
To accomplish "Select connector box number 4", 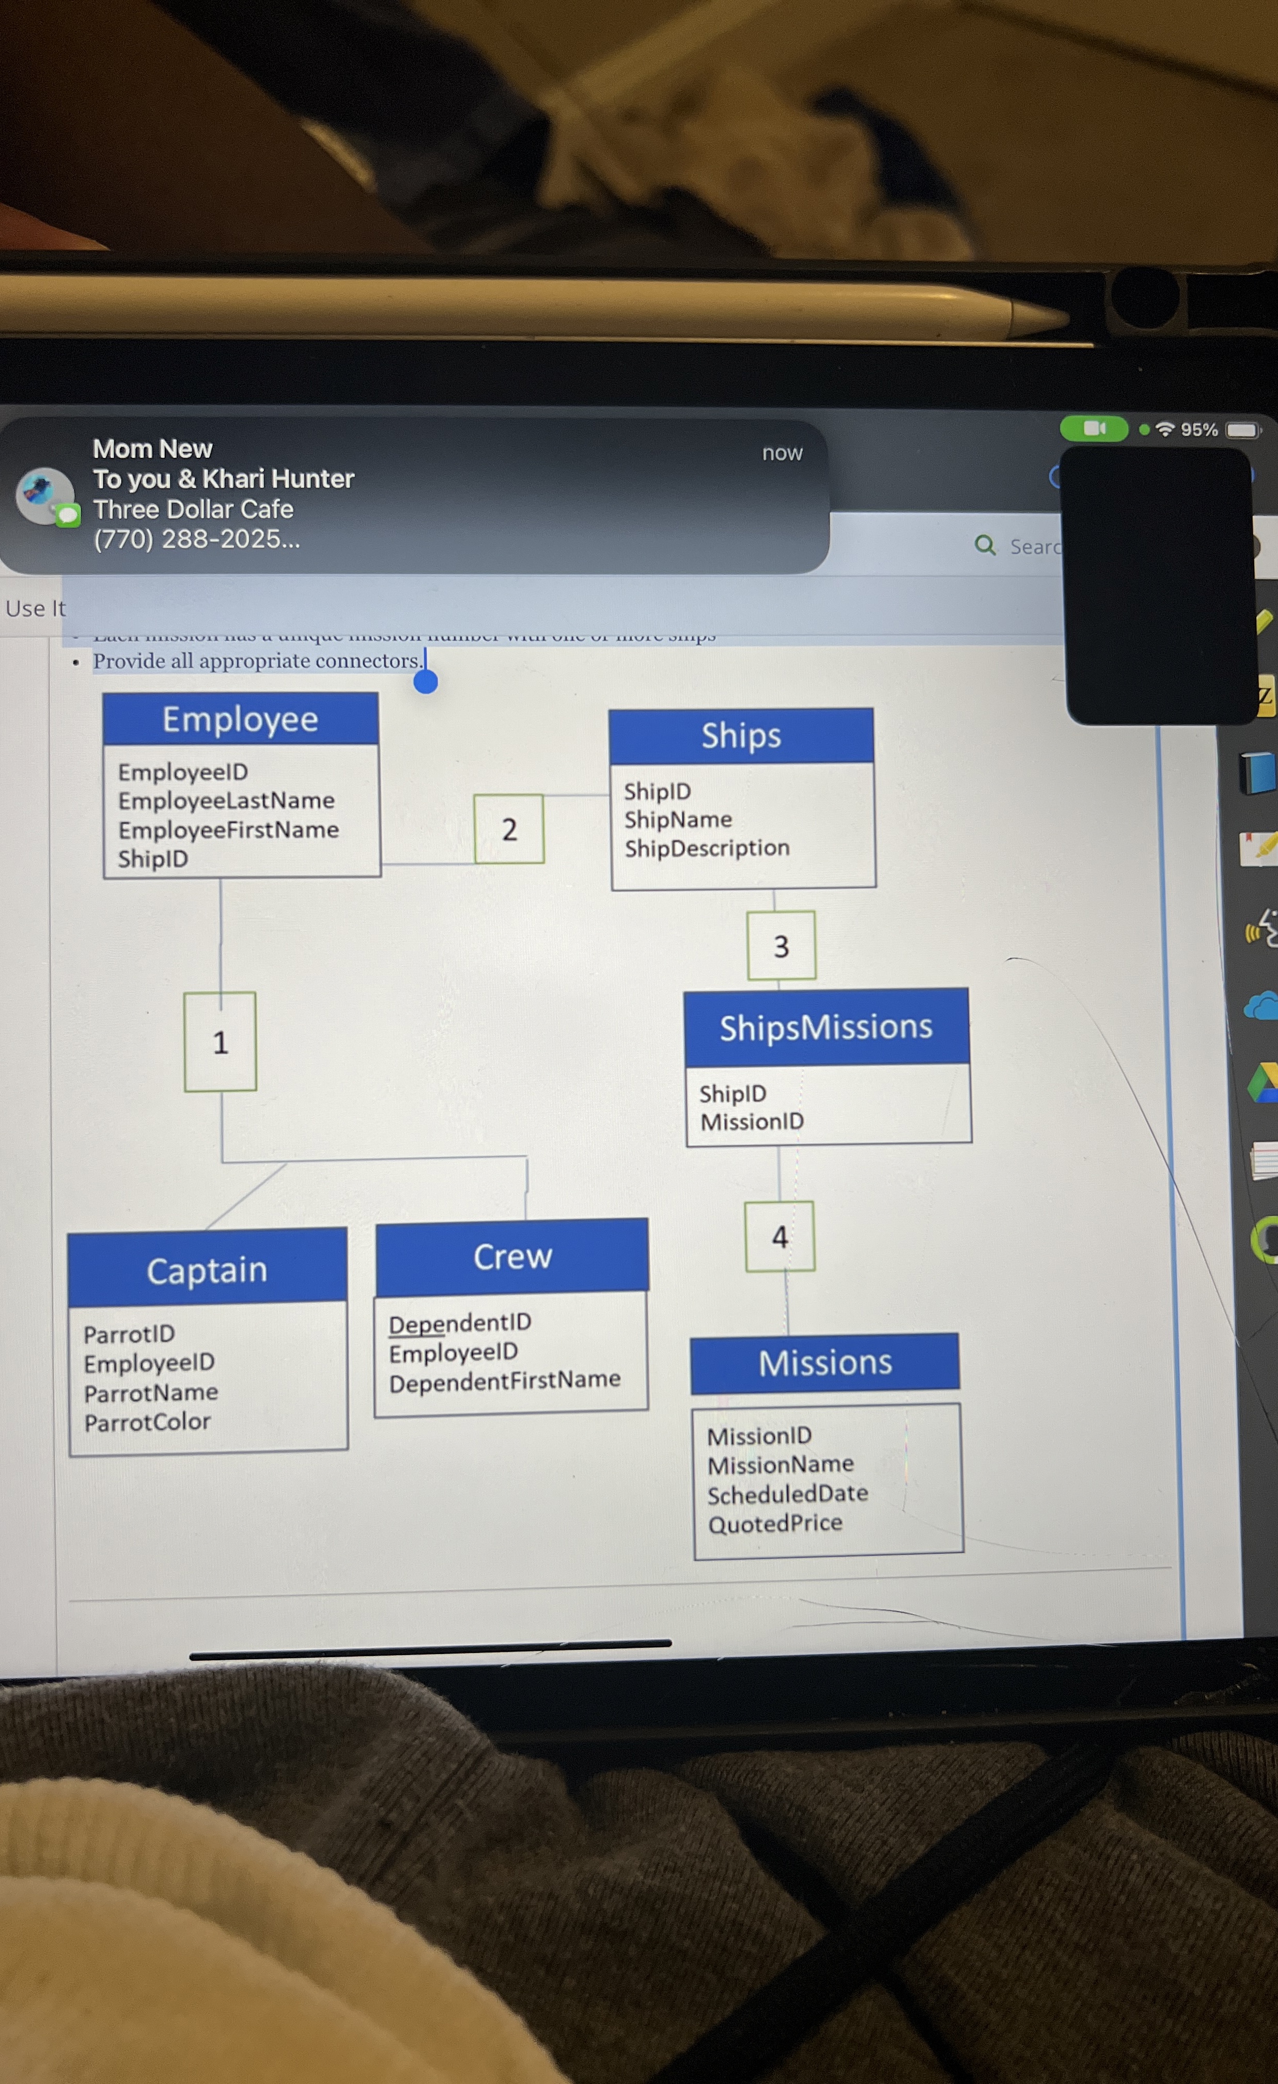I will [x=780, y=1236].
